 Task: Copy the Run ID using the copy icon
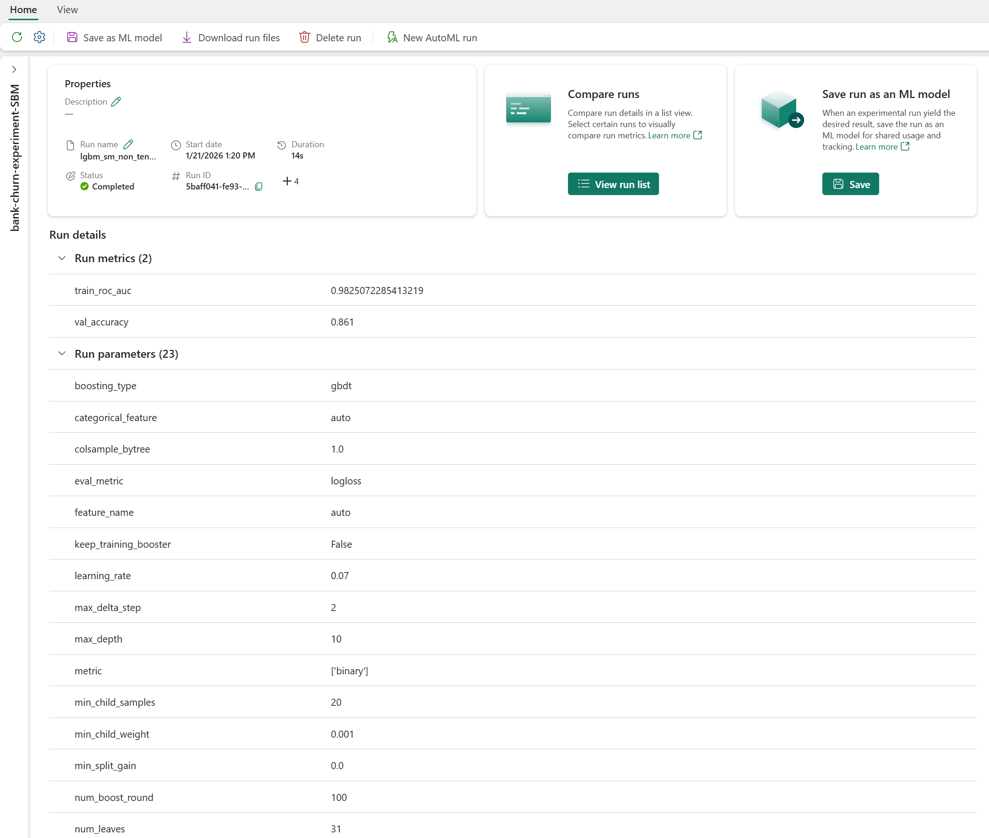tap(258, 186)
